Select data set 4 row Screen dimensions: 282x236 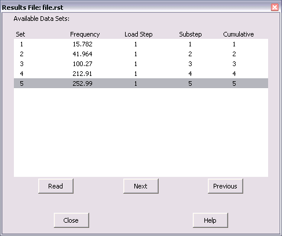pos(141,74)
